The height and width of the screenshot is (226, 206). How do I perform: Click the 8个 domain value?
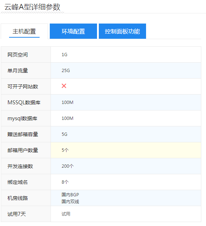point(65,182)
